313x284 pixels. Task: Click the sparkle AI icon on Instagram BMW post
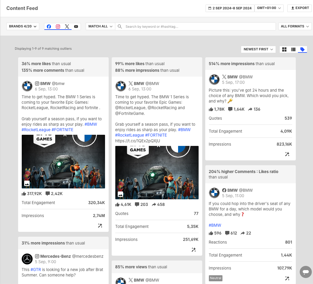click(100, 226)
